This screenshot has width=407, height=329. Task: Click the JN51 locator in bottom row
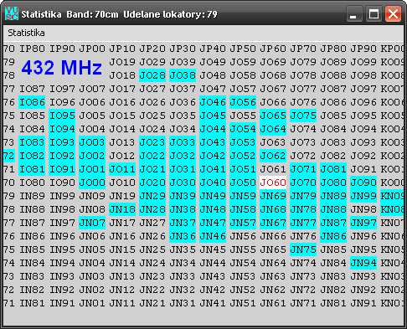[x=243, y=303]
